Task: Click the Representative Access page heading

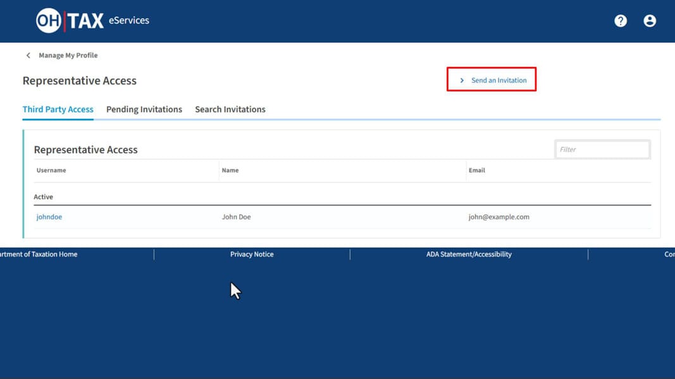Action: coord(79,81)
